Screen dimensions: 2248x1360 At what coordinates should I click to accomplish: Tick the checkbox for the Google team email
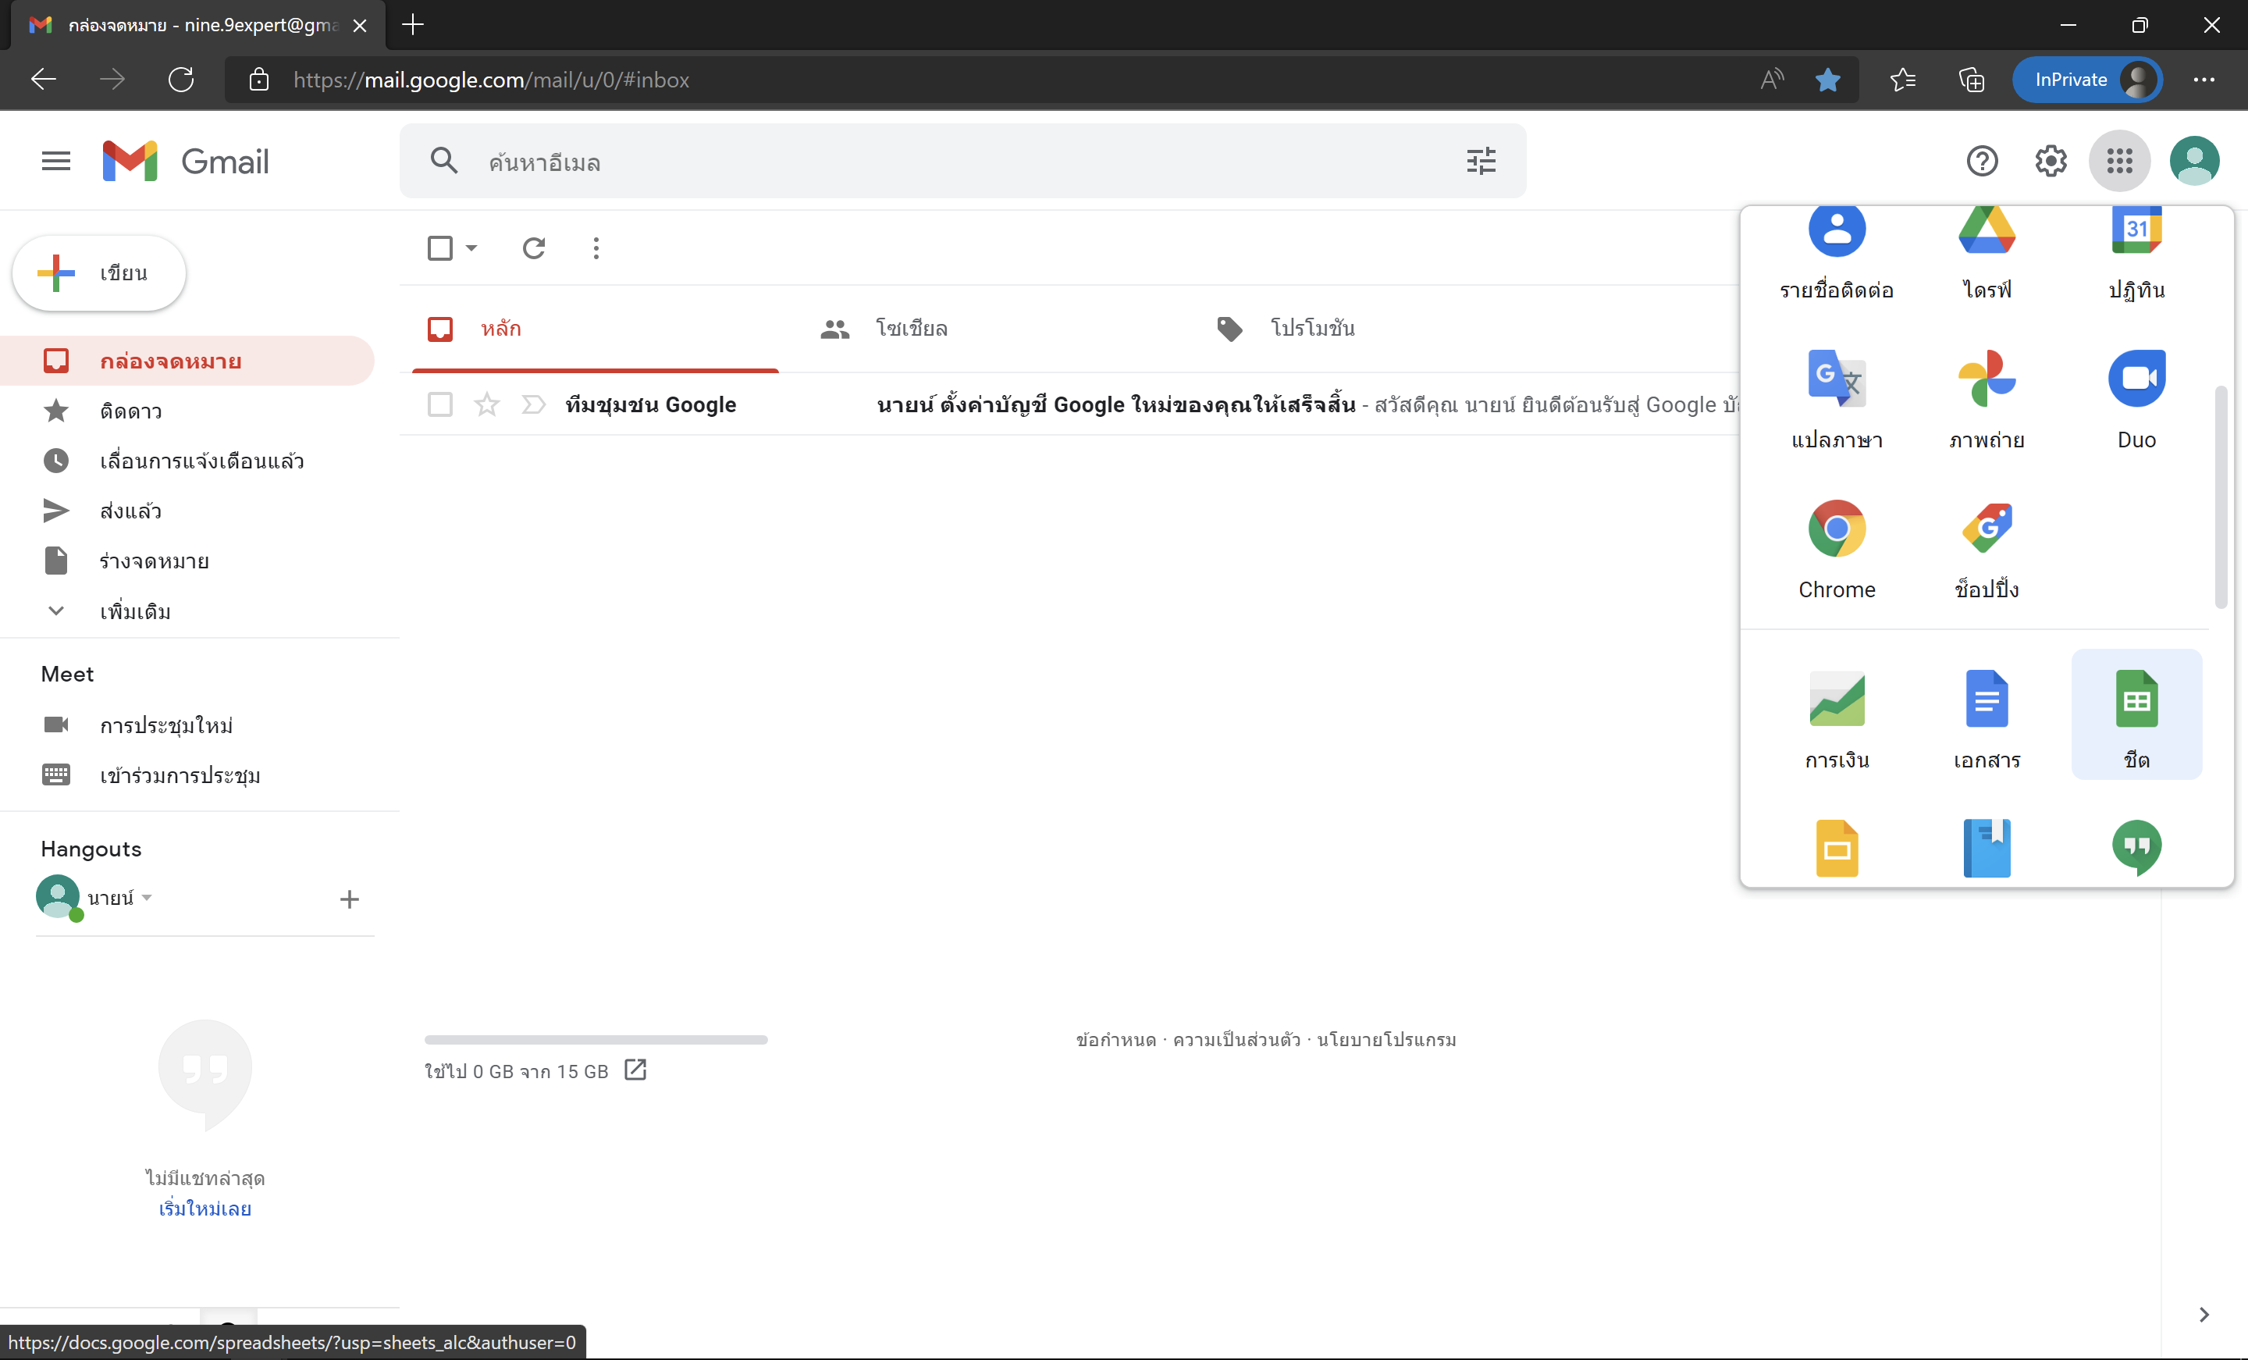(439, 404)
